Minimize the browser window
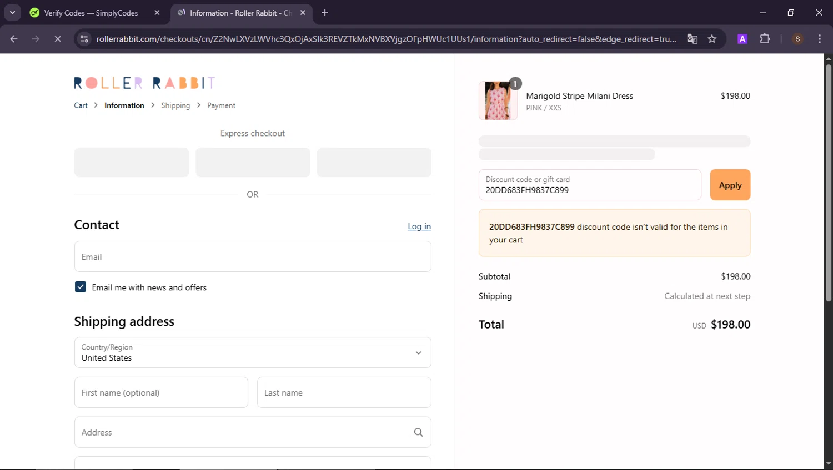 [x=762, y=12]
